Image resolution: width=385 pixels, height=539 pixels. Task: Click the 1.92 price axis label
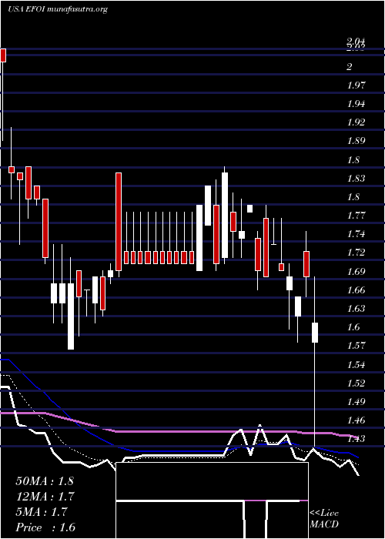[x=356, y=122]
